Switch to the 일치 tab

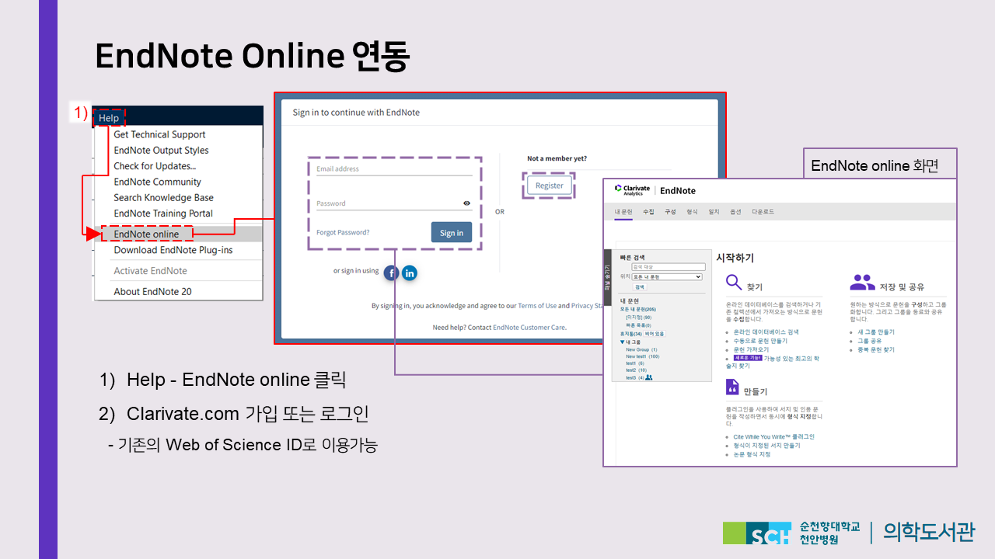pyautogui.click(x=714, y=212)
